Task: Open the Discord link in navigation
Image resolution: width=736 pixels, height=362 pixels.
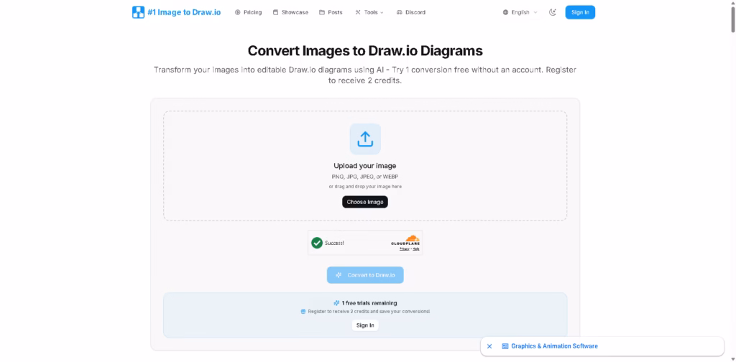Action: (x=410, y=12)
